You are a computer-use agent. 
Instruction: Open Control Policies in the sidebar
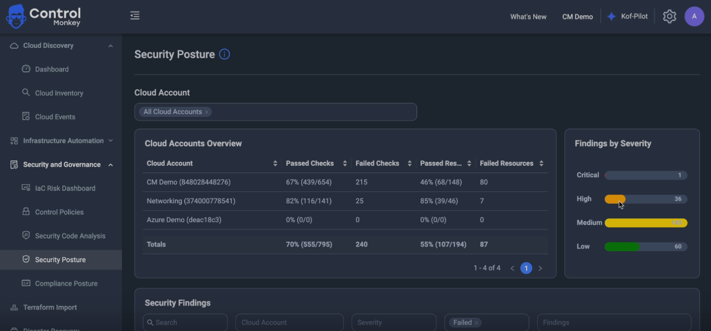tap(61, 212)
